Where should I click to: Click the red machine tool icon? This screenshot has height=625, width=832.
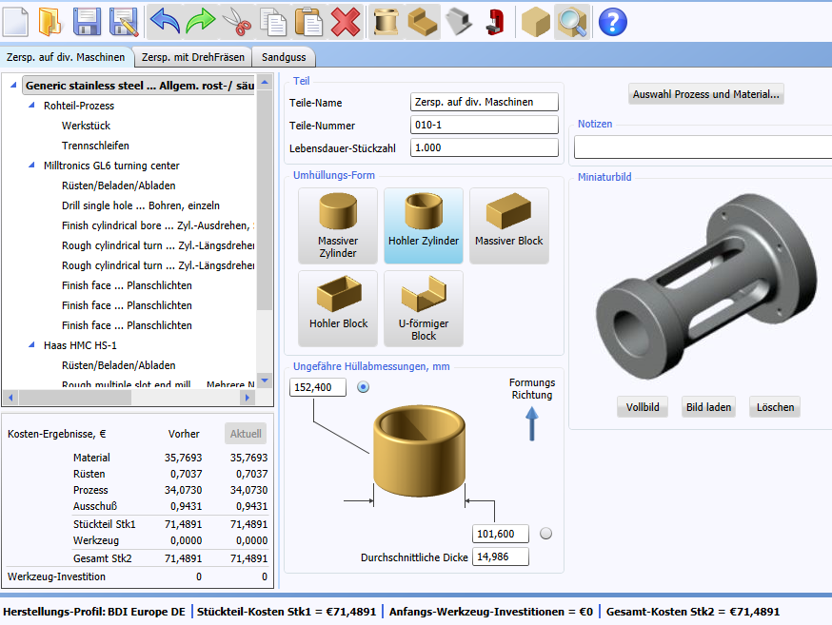click(494, 22)
